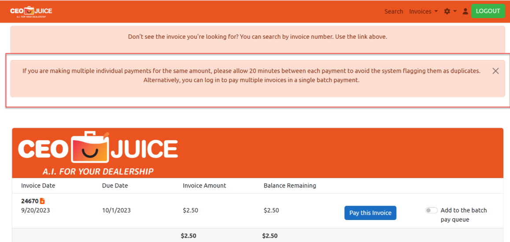The height and width of the screenshot is (242, 510).
Task: Open invoice number 24670
Action: point(30,201)
